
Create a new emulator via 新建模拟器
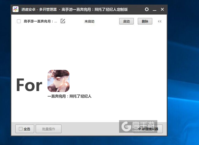tap(148, 129)
